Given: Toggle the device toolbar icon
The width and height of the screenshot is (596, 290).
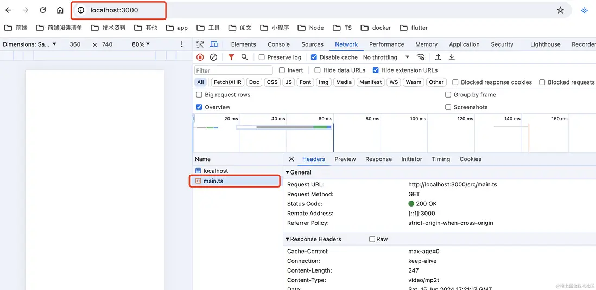Looking at the screenshot, I should 214,44.
